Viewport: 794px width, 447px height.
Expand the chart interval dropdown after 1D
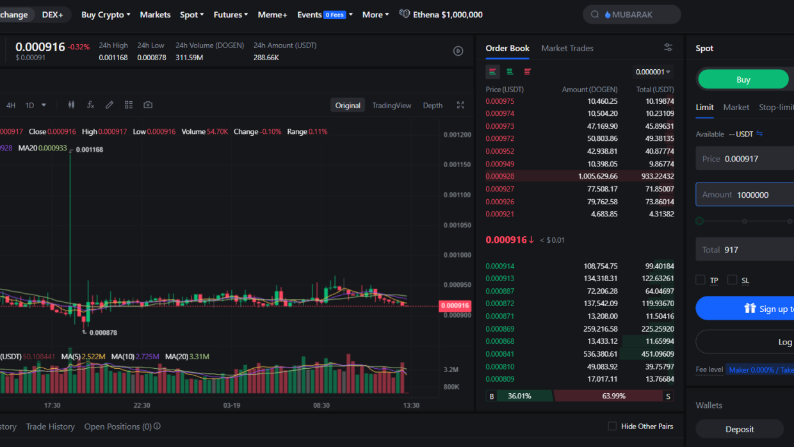pos(44,105)
